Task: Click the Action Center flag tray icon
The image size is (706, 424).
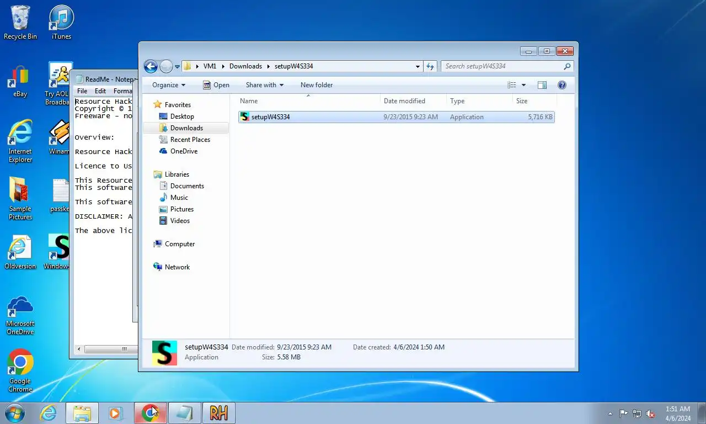Action: click(623, 414)
